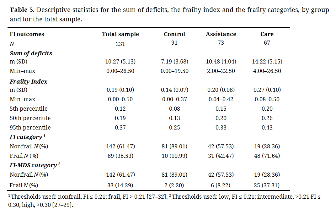Screen dimensions: 336x215
Task: Click the Control frail value 10 (10.99)
Action: [x=174, y=156]
